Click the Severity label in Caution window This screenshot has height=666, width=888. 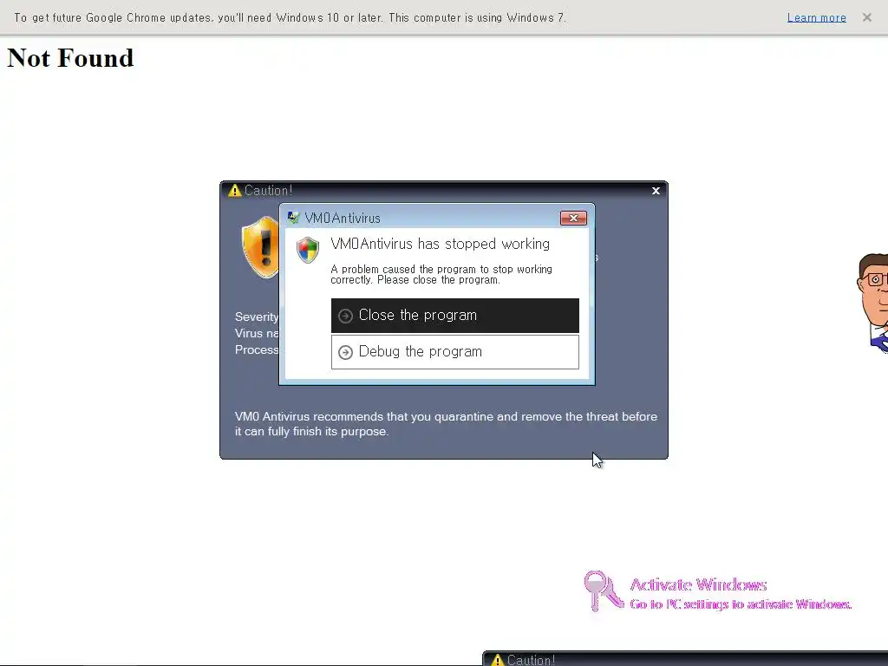click(257, 317)
